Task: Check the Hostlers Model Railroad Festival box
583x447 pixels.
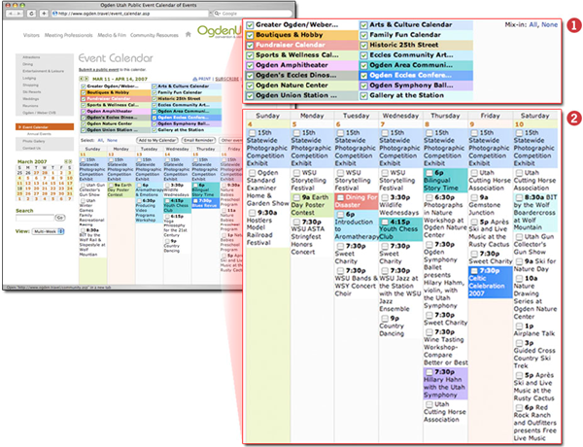Action: (252, 213)
